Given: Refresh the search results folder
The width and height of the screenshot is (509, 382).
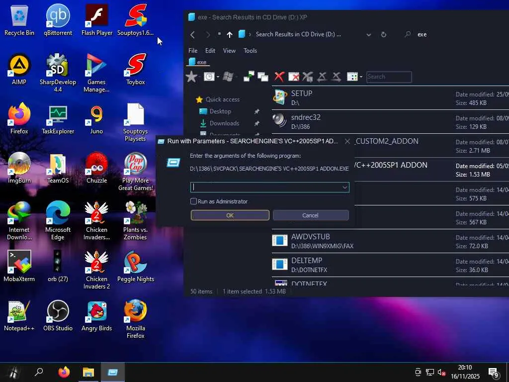Looking at the screenshot, I should 384,34.
